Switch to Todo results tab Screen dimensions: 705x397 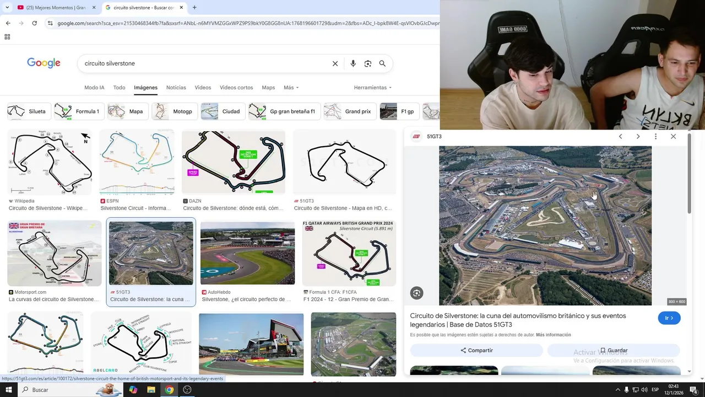pyautogui.click(x=119, y=88)
